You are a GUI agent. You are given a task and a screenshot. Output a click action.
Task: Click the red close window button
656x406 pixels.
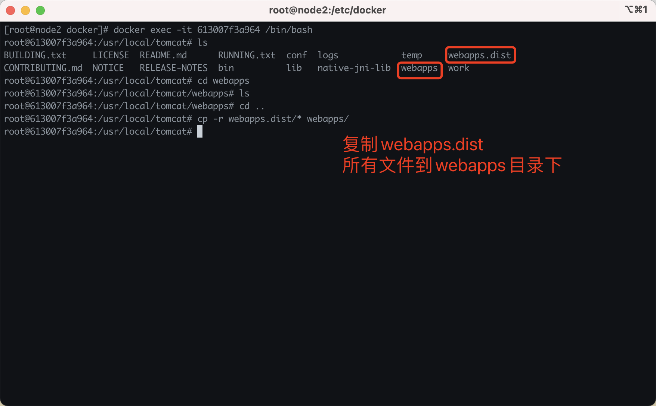click(10, 10)
